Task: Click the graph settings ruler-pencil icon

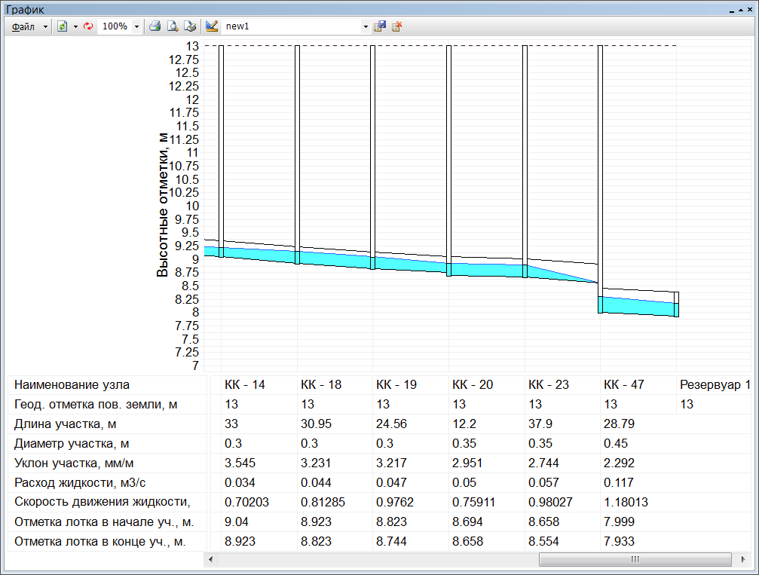Action: pos(212,26)
